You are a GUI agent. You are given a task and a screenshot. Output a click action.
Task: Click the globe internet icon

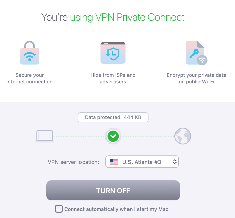tap(183, 136)
